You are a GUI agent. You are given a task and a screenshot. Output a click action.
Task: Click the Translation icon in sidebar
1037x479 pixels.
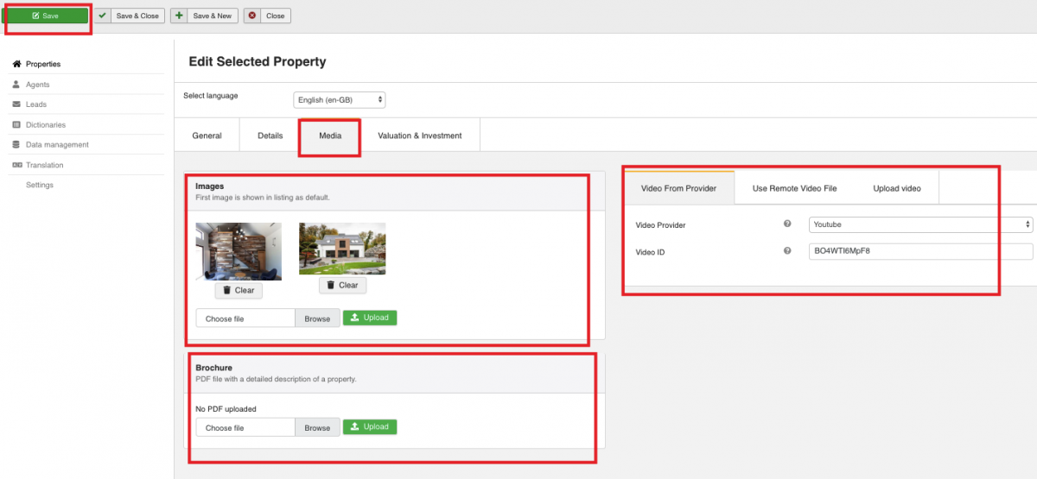pyautogui.click(x=16, y=165)
